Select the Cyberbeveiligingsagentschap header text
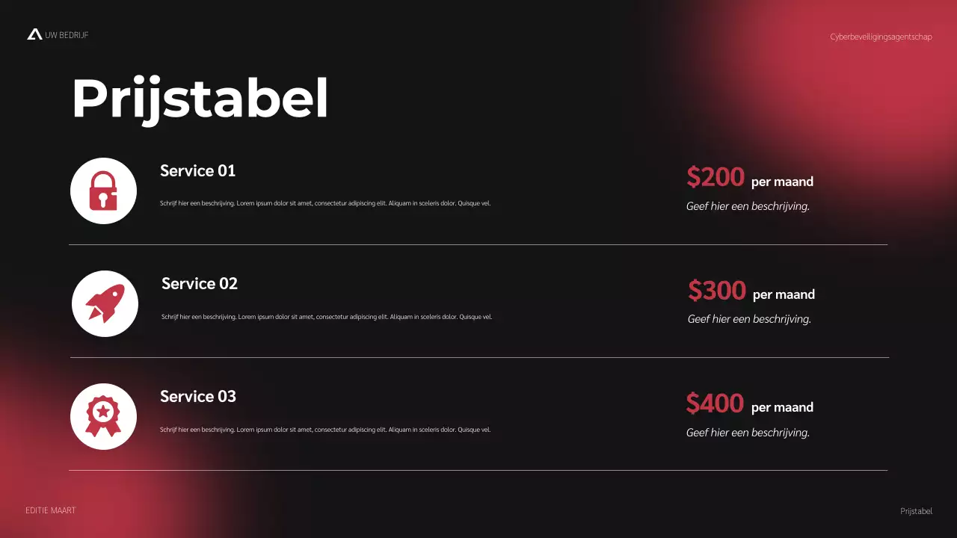Image resolution: width=957 pixels, height=538 pixels. [881, 37]
